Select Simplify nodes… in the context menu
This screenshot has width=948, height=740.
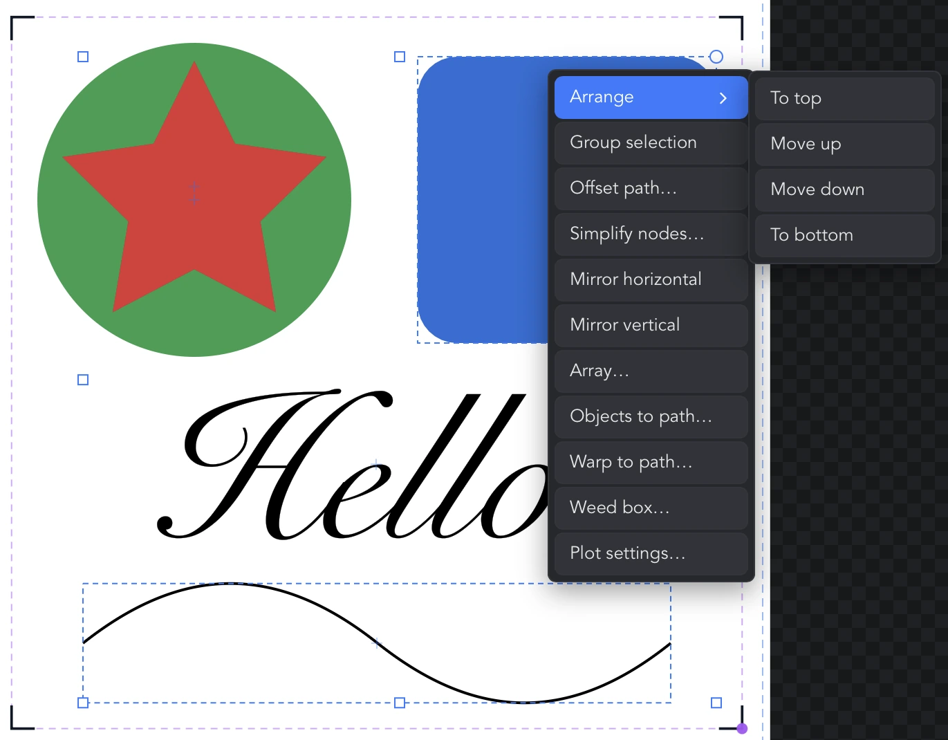651,234
